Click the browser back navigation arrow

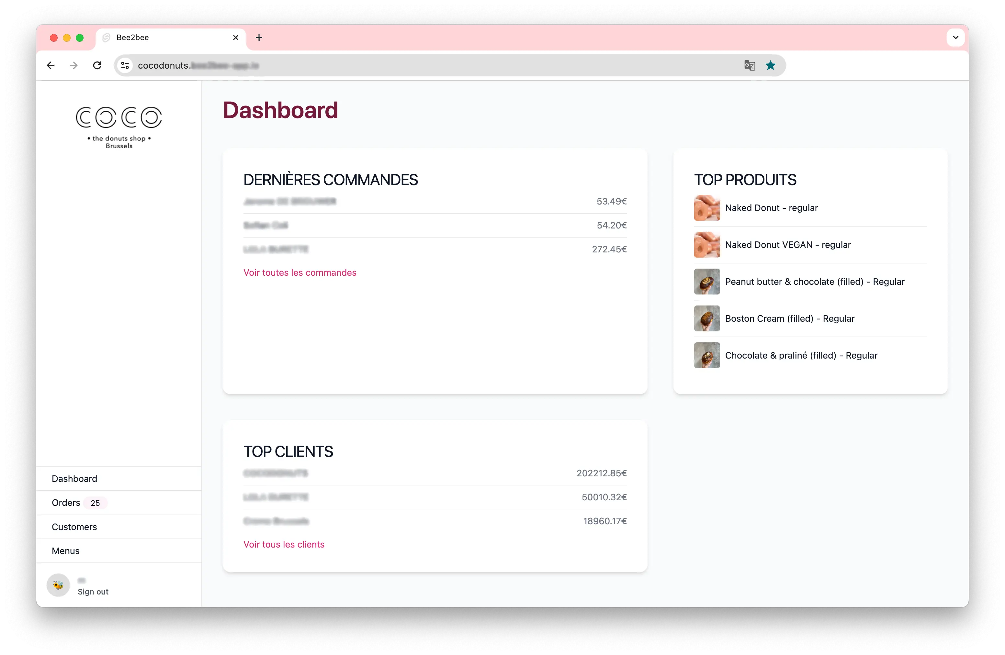pos(51,65)
